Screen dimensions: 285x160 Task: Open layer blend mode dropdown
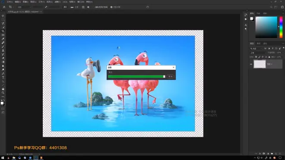click(258, 53)
